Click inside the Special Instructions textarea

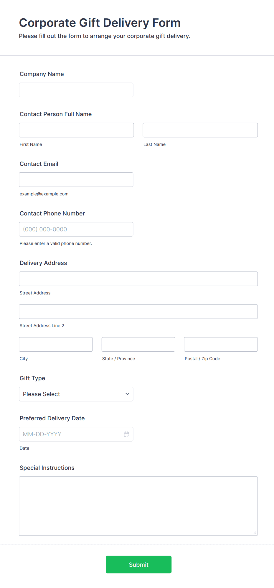[138, 506]
